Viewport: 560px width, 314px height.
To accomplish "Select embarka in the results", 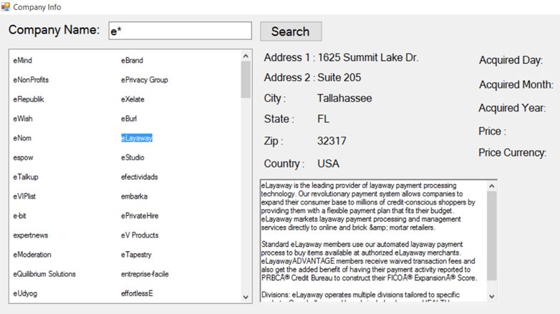I will (x=134, y=196).
